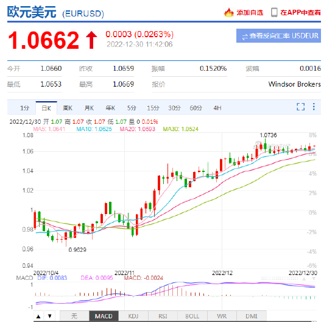The image size is (335, 322).
Task: Click the 2022/12 date axis label
Action: (x=222, y=273)
